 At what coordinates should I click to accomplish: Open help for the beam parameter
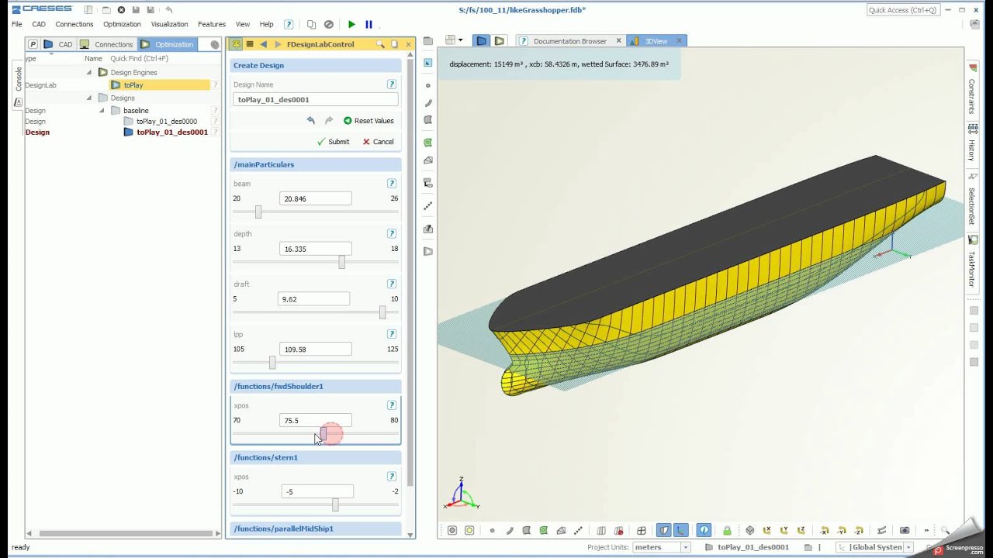(392, 184)
